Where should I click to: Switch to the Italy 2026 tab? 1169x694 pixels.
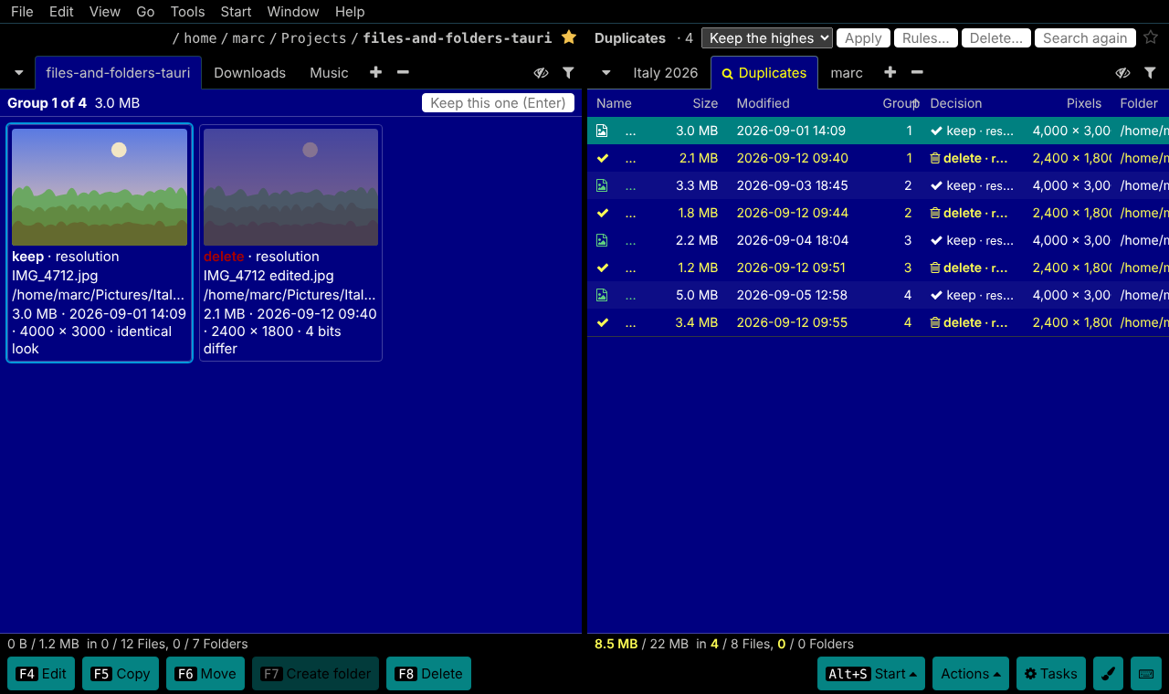point(665,73)
